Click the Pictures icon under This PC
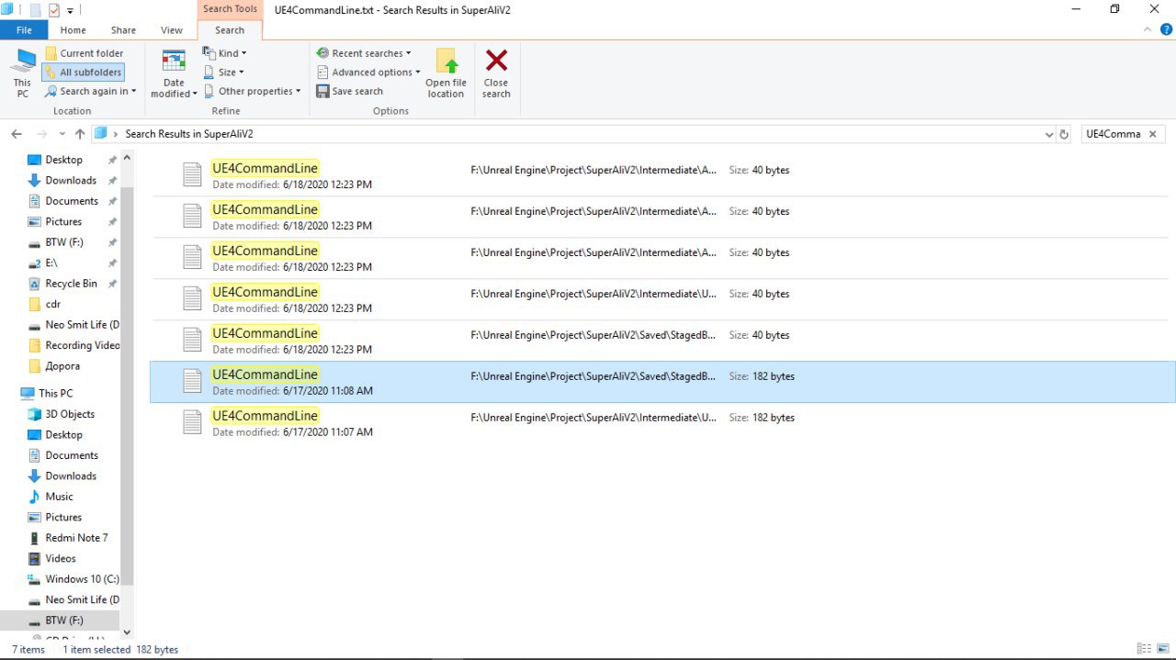 click(x=35, y=517)
